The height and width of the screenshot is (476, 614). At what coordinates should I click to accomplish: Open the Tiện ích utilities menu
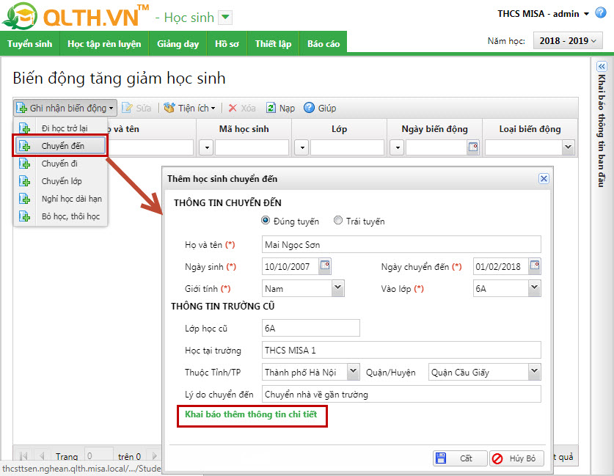click(190, 108)
